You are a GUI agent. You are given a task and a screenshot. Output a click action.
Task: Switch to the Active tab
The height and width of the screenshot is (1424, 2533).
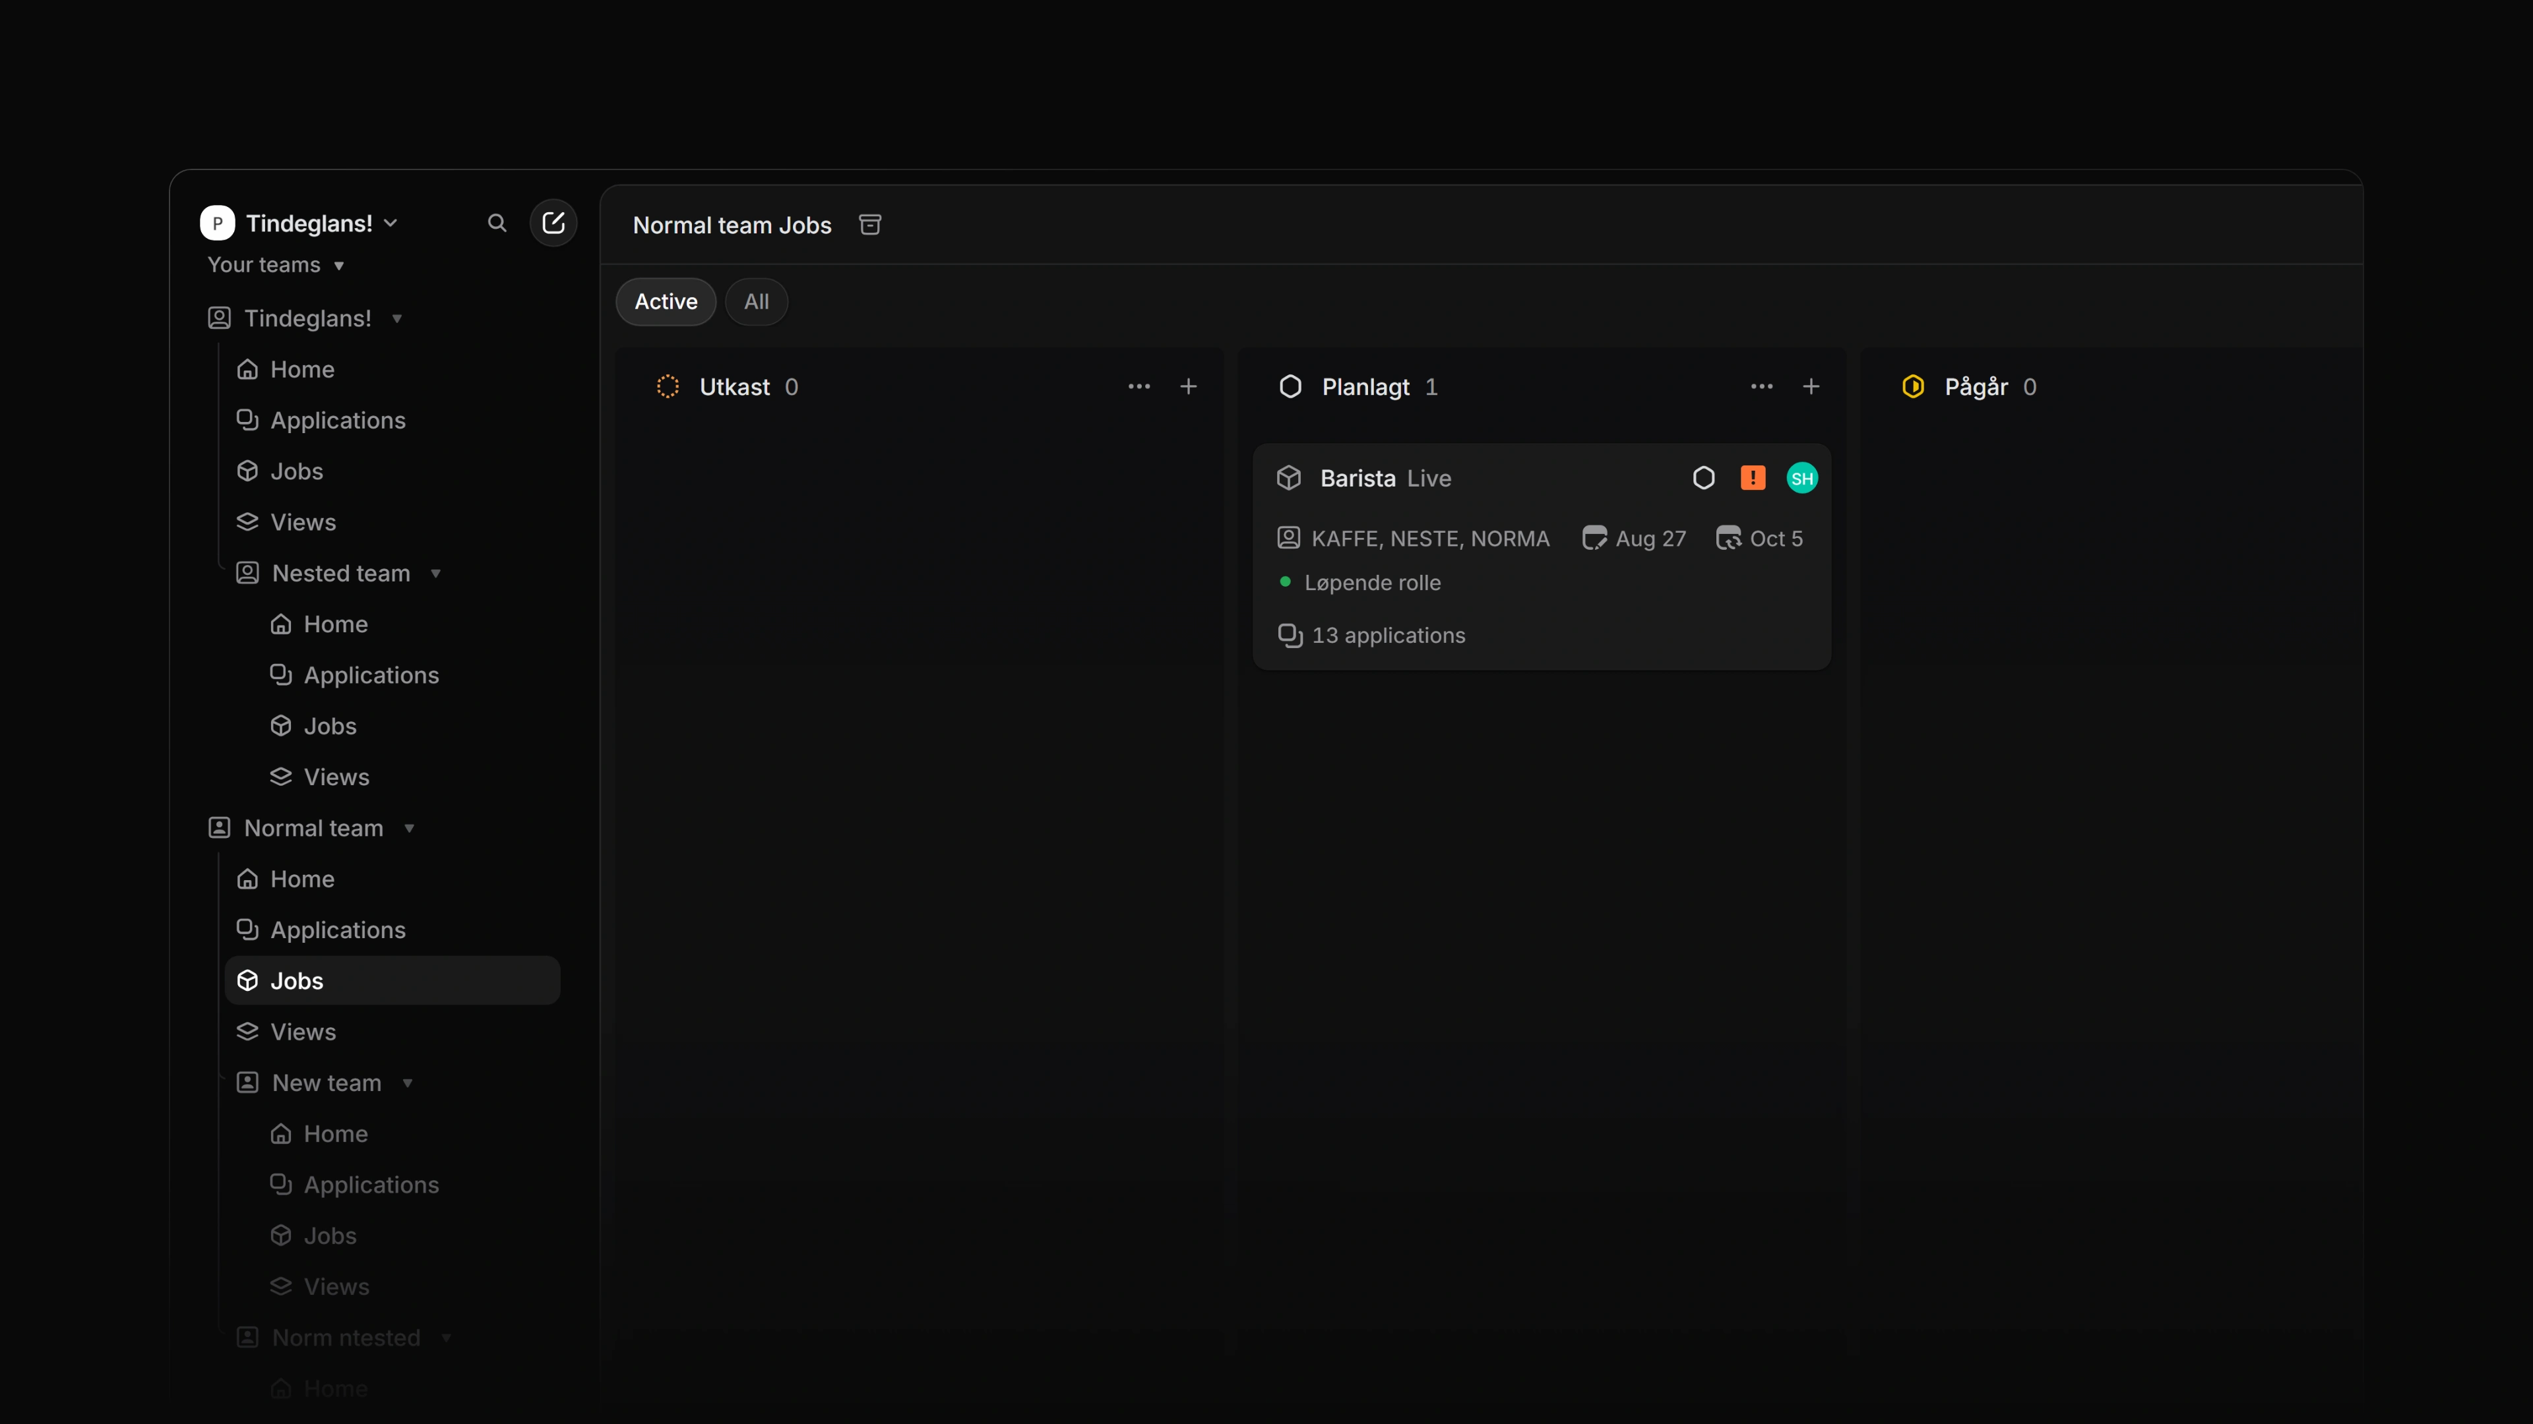coord(666,302)
